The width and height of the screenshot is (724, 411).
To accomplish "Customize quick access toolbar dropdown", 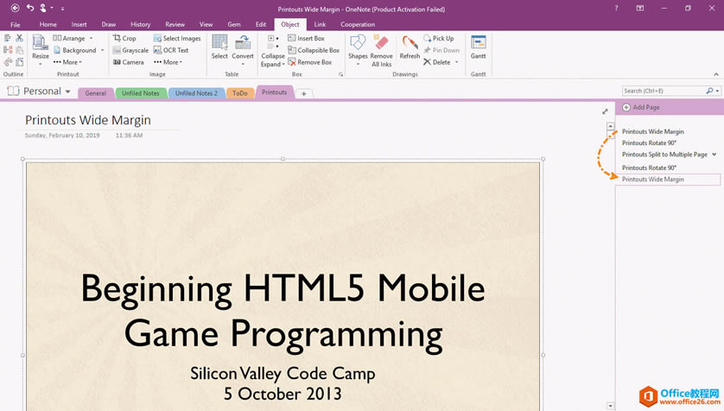I will (63, 9).
